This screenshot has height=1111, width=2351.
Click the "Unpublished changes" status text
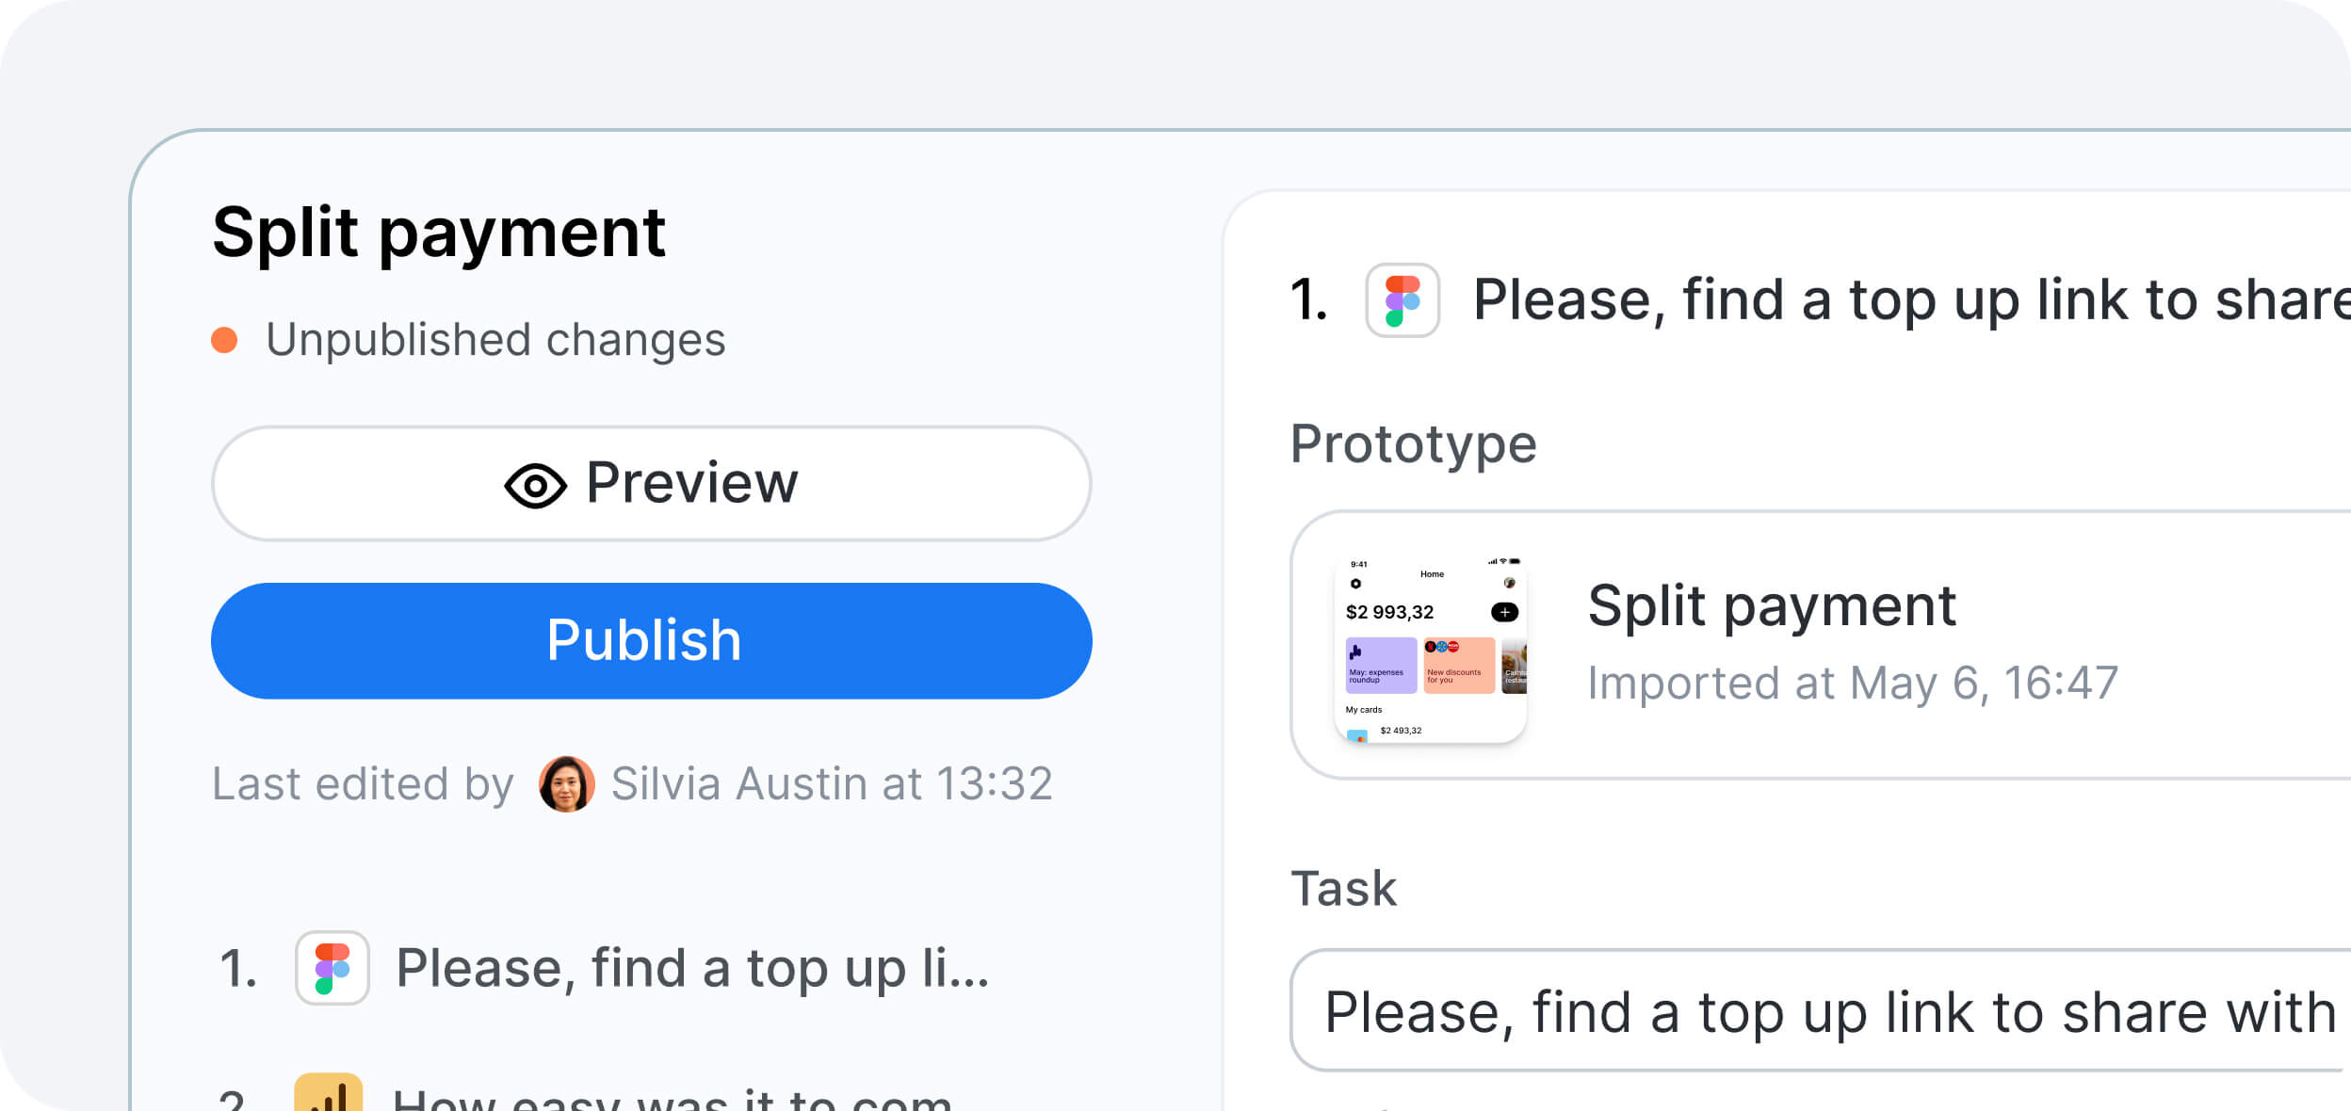[495, 340]
